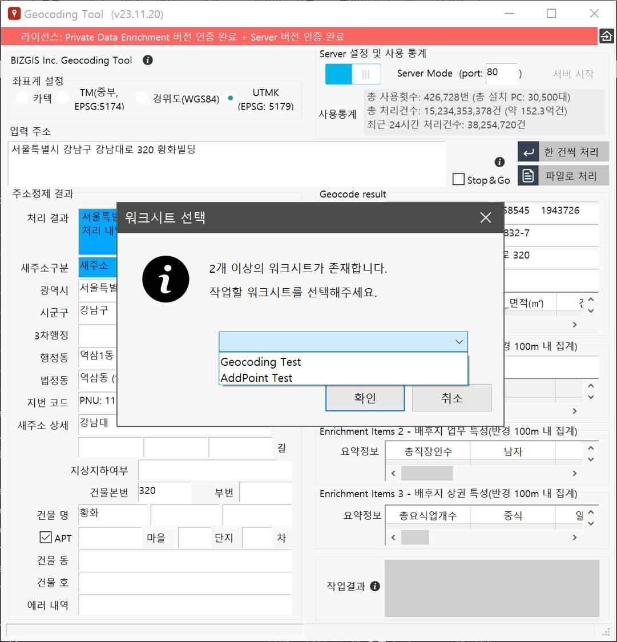Click the gray 작업결과 output area
This screenshot has height=642, width=617.
tap(492, 588)
